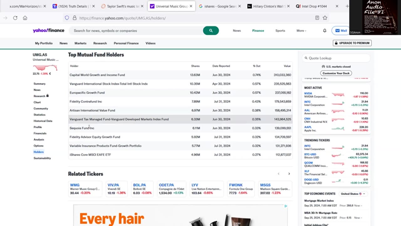
Task: Select Summary in the left sidebar
Action: click(39, 84)
